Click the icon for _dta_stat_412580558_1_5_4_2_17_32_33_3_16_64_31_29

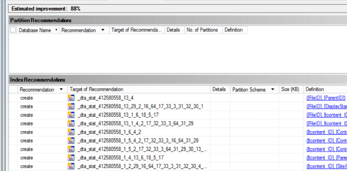tap(71, 141)
